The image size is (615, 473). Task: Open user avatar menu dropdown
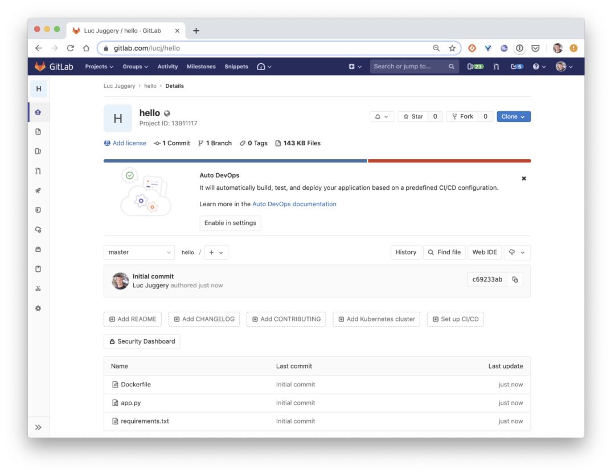[564, 66]
